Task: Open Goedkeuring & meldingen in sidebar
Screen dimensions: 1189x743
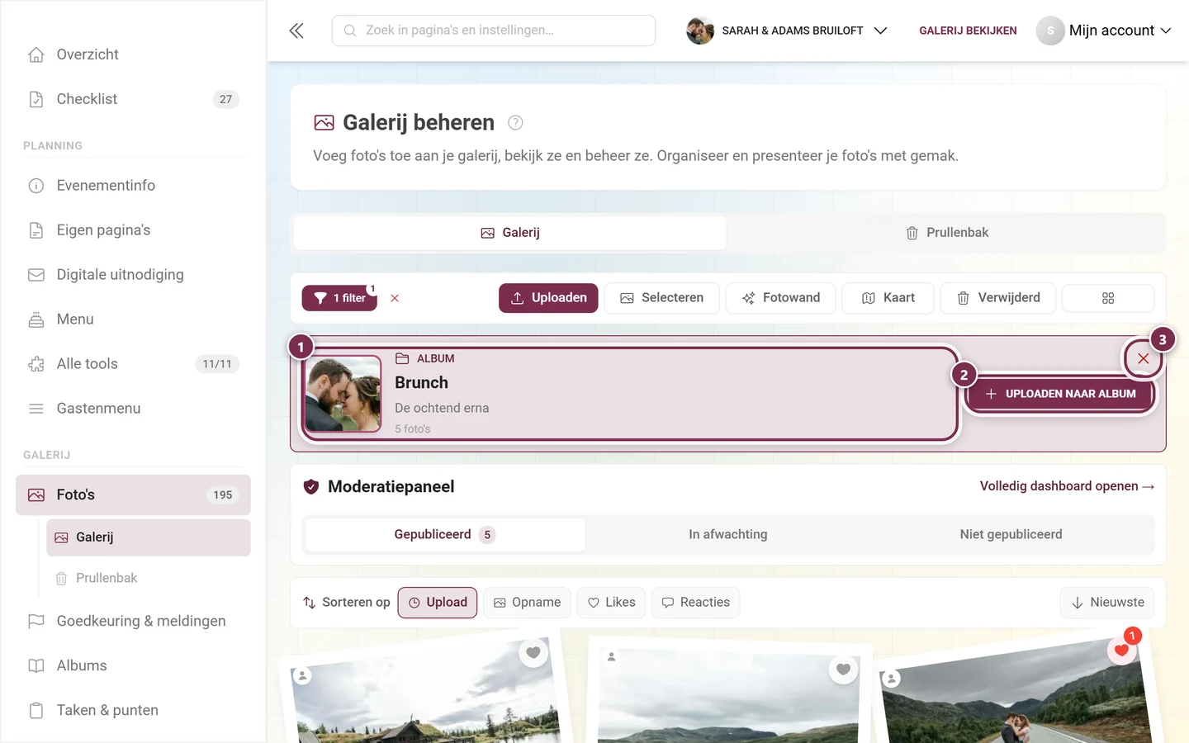Action: (x=133, y=622)
